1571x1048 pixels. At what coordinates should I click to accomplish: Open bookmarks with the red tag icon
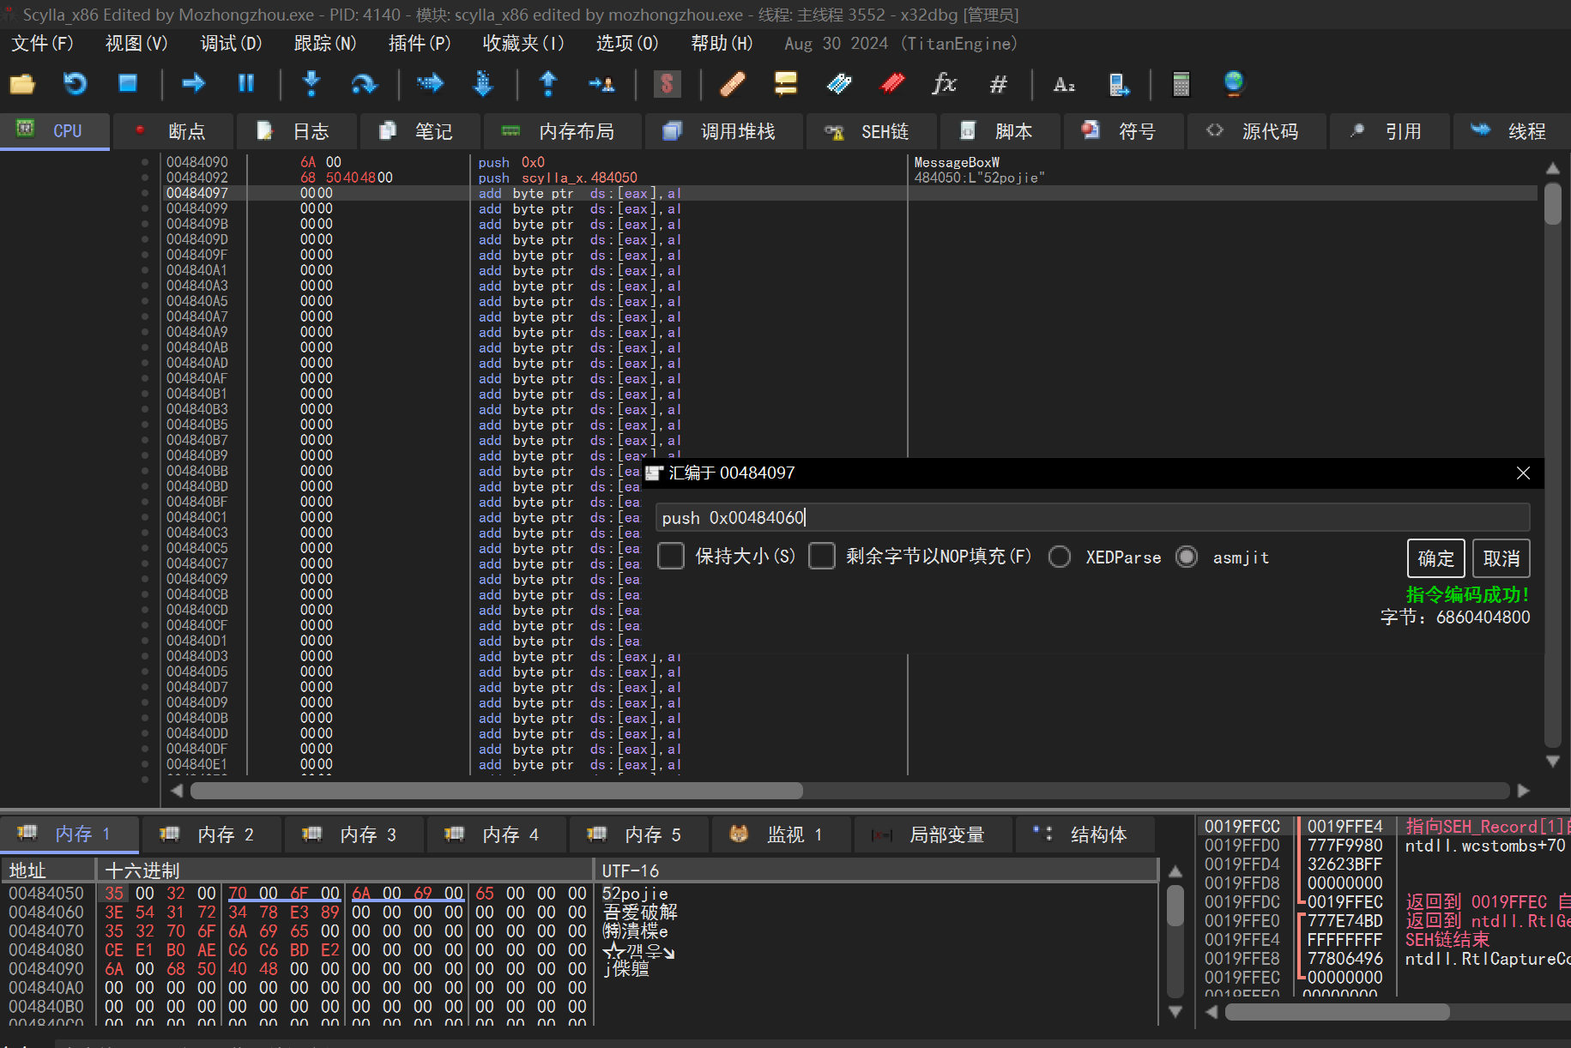(x=892, y=83)
